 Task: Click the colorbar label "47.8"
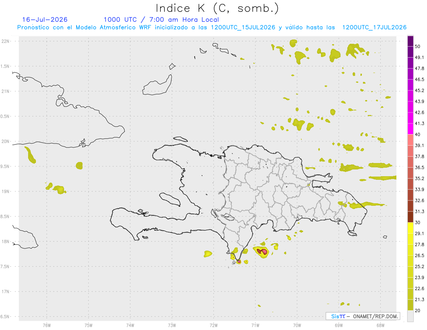point(420,69)
